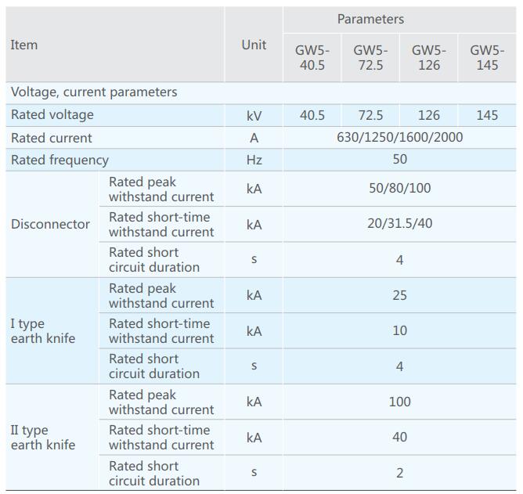Select the GW5-40.5 model column header

tap(312, 57)
